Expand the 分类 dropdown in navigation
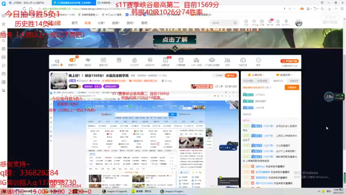Screen dimensions: 346x195 [101, 23]
